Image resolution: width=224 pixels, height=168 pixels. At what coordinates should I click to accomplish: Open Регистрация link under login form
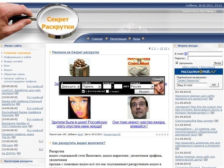208,67
